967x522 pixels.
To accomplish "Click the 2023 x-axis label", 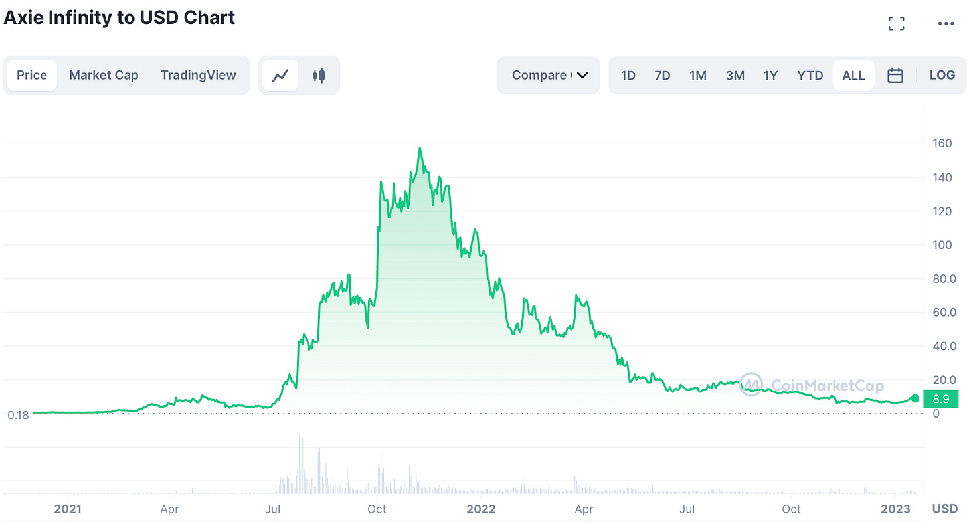I will click(x=895, y=509).
